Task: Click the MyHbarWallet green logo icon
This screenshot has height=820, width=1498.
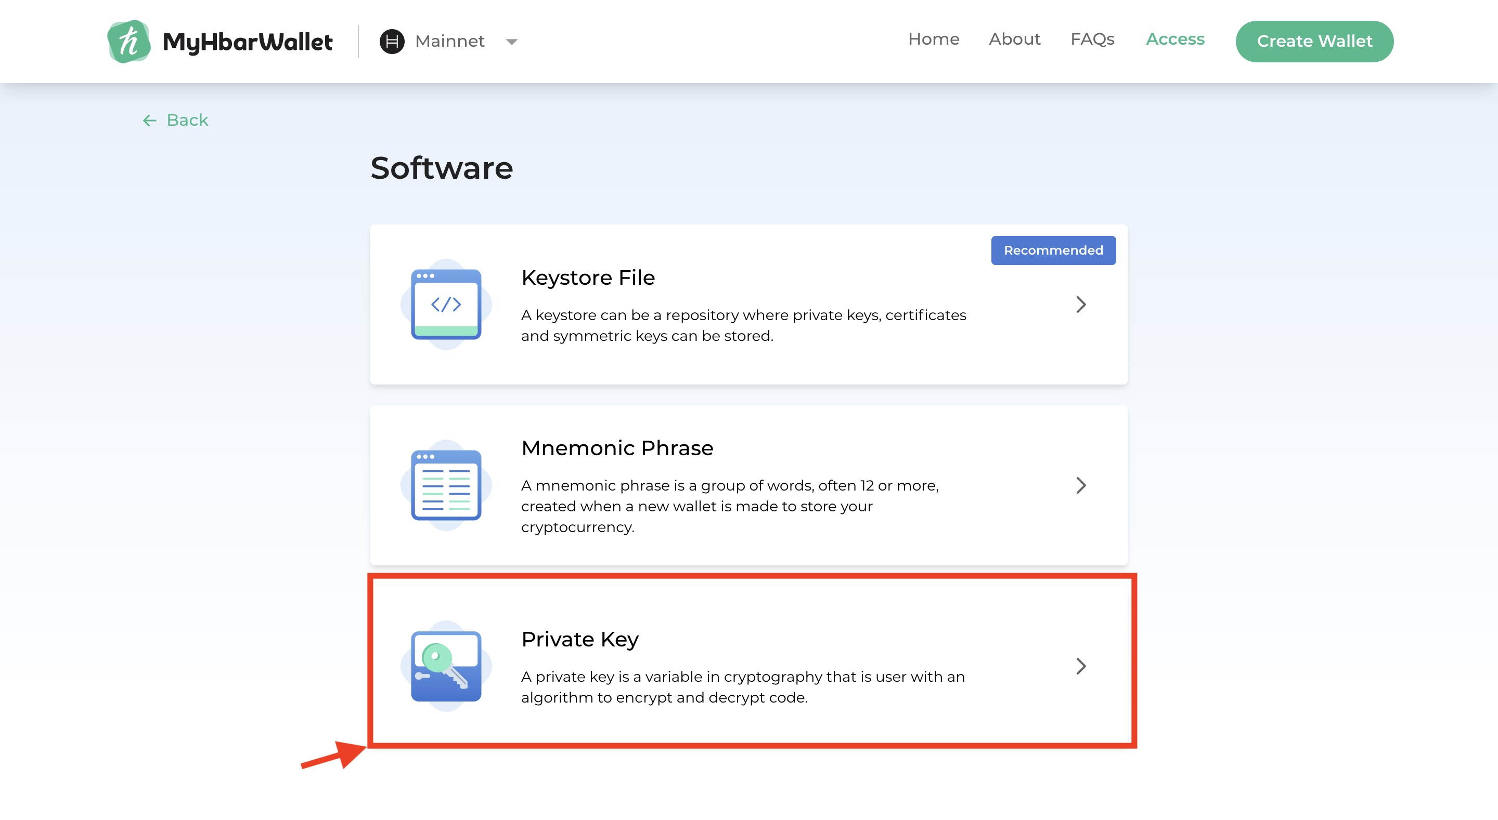Action: [x=128, y=41]
